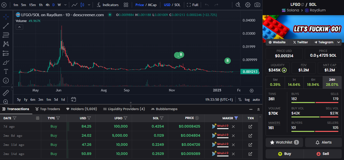Open the Alerts button
Viewport: 344px width, 160px height.
click(323, 142)
